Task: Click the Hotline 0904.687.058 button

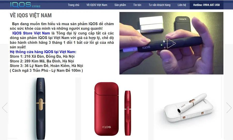Action: pyautogui.click(x=206, y=5)
